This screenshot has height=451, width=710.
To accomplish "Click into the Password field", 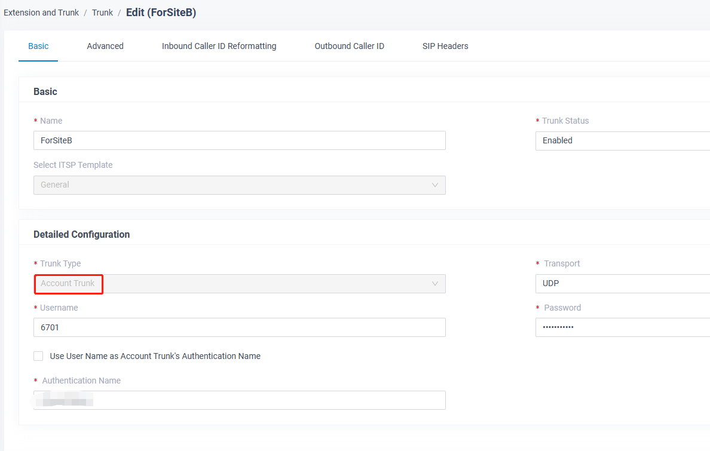I will 622,327.
